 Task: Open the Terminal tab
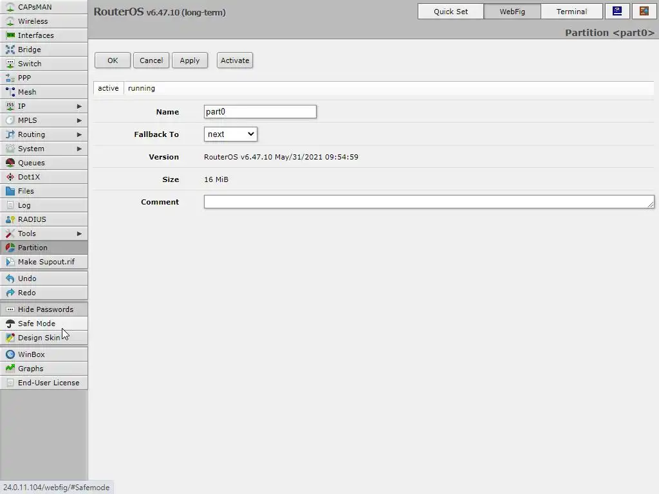click(x=571, y=12)
